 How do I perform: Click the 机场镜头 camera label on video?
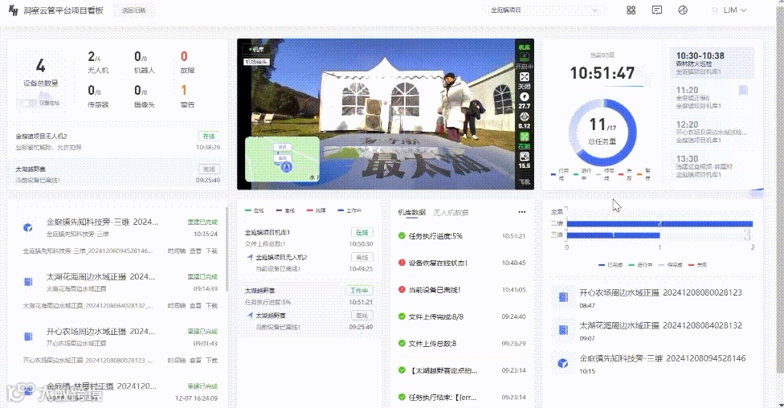pos(256,62)
